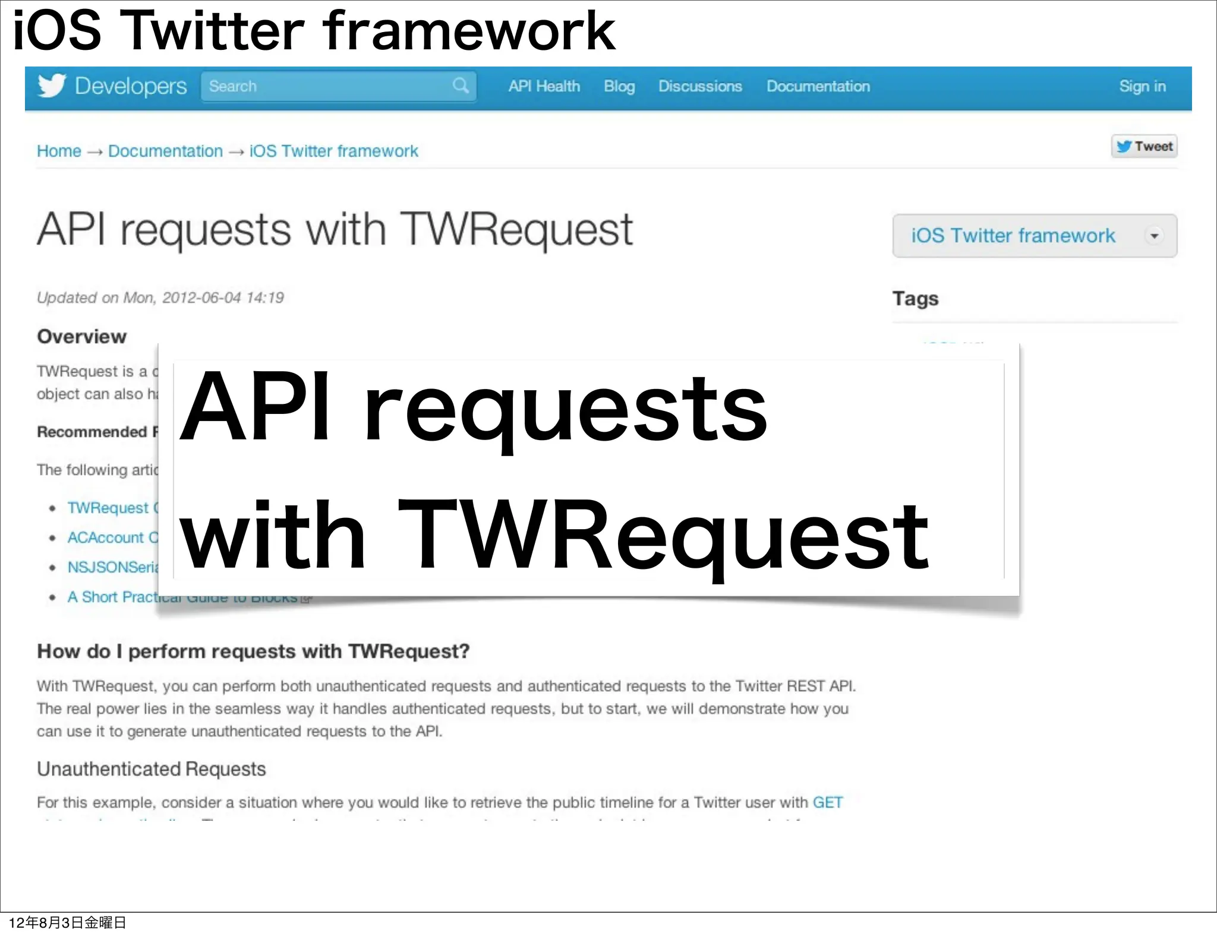
Task: Focus the Search input field
Action: [339, 86]
